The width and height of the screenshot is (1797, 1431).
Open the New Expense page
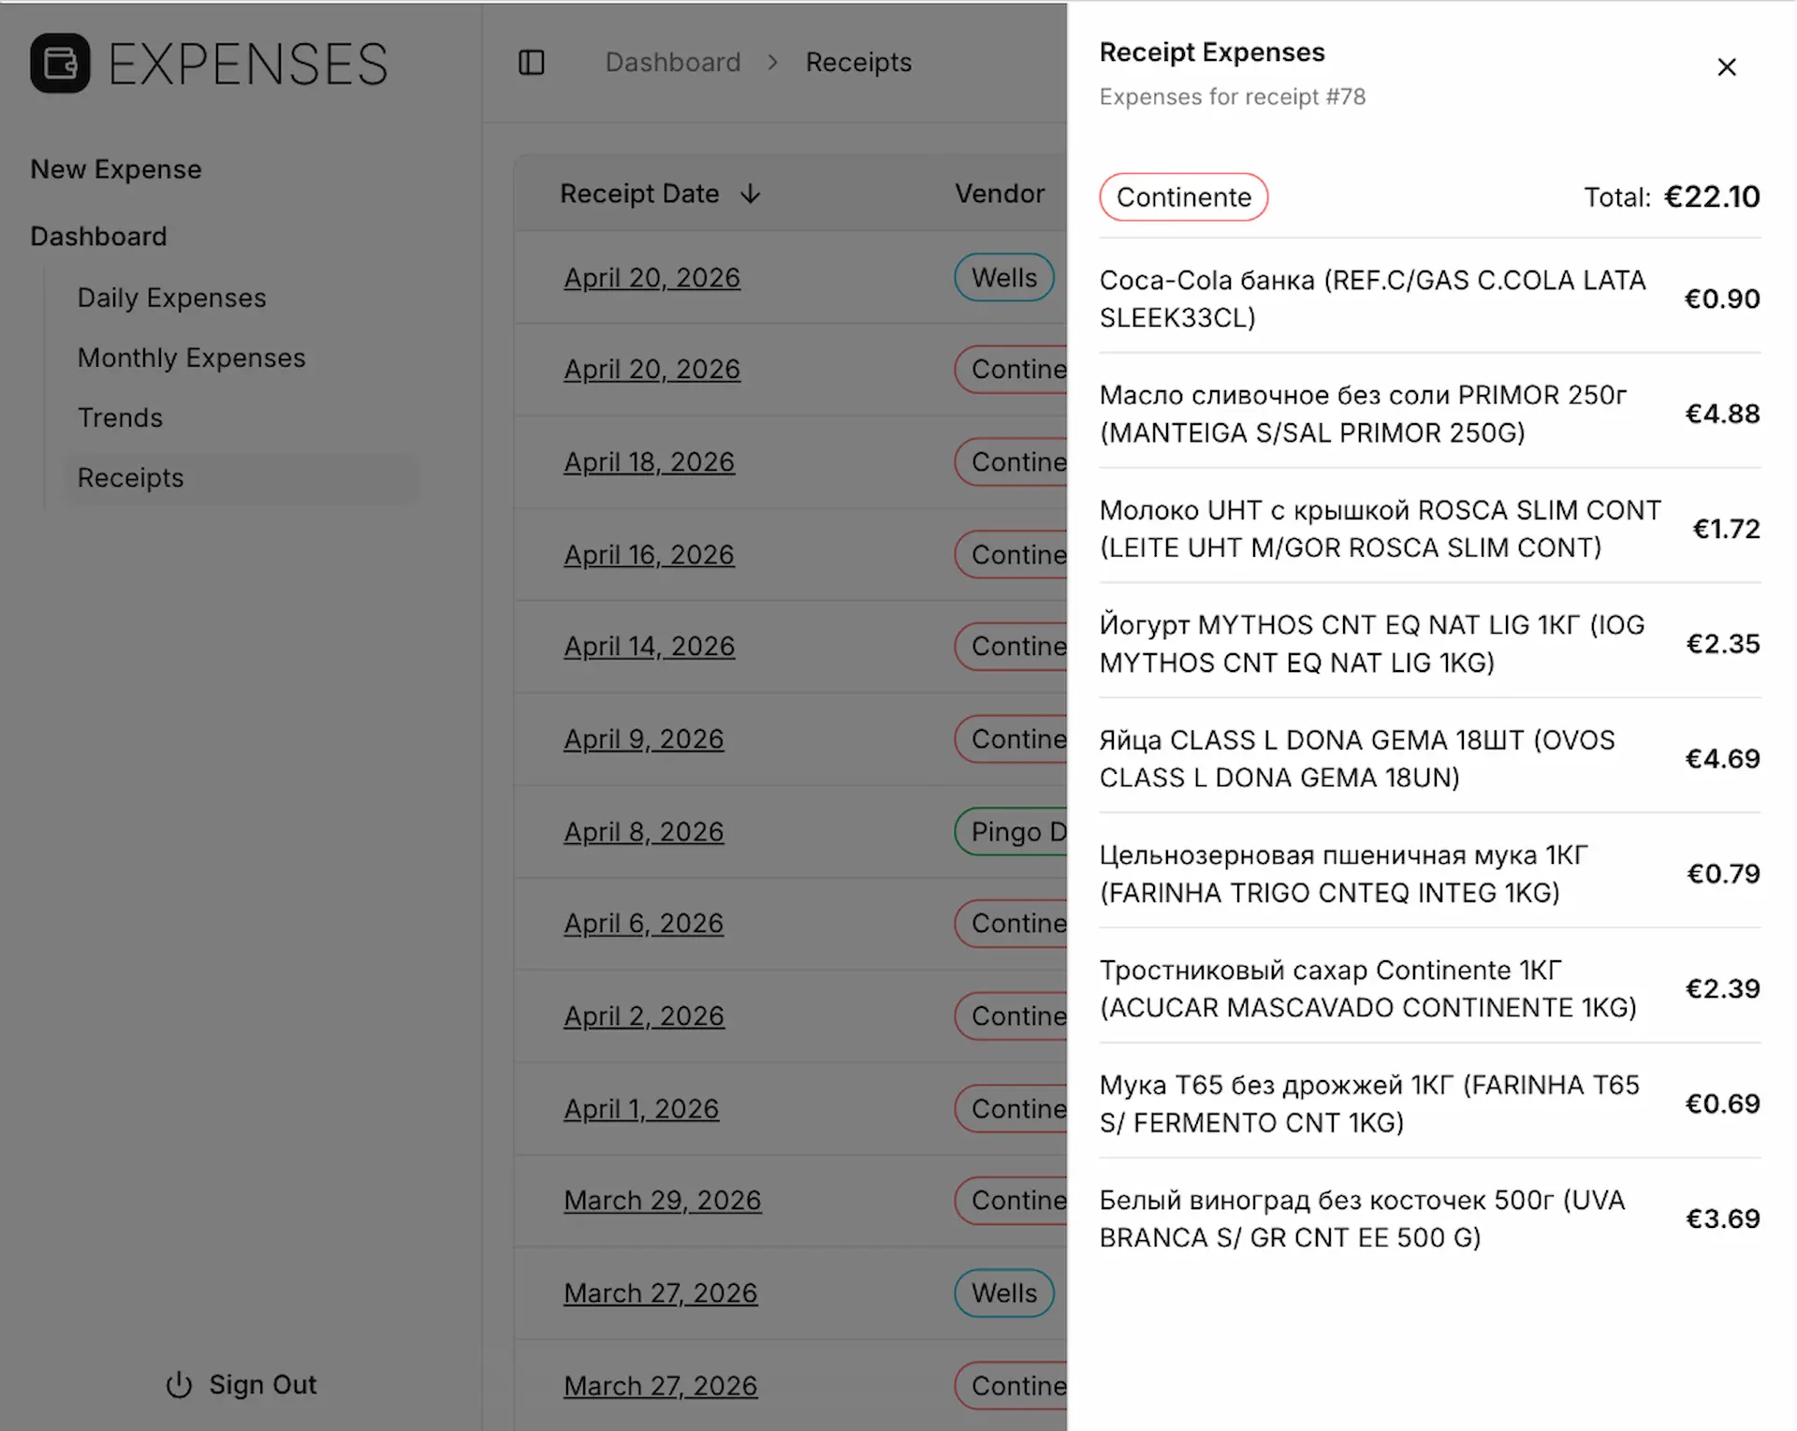point(116,169)
